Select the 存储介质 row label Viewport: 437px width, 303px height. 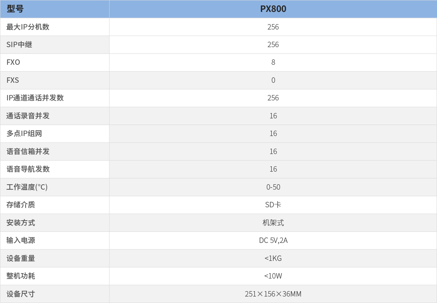(21, 205)
